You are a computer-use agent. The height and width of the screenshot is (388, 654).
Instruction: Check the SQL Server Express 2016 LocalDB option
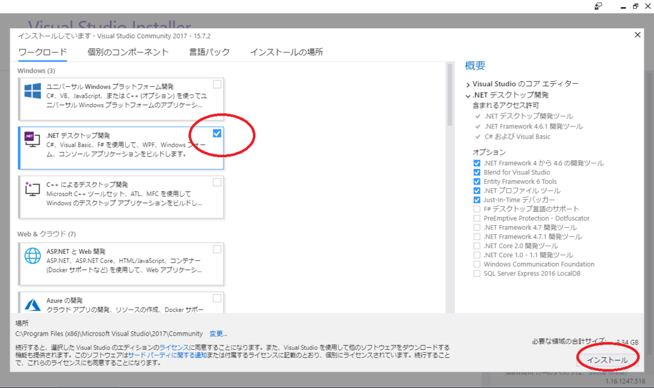pos(476,273)
